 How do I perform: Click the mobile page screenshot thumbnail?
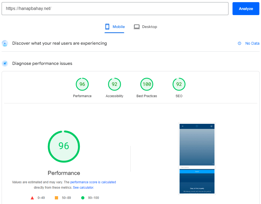point(197,159)
